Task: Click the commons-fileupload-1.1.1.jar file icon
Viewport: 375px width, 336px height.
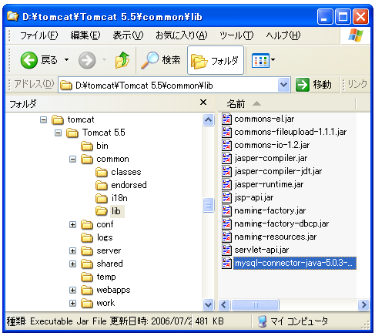Action: pos(226,132)
